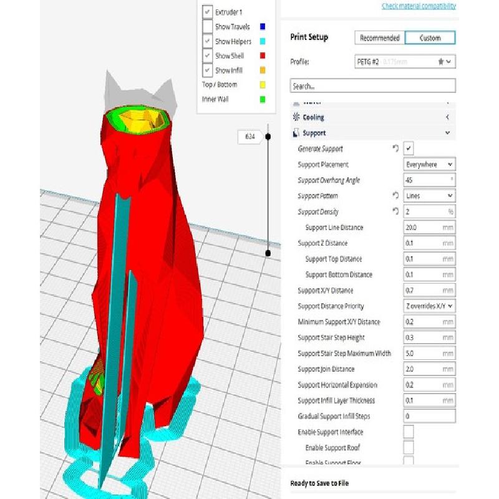Edit the Support X/Y Distance field
The image size is (499, 499).
429,290
